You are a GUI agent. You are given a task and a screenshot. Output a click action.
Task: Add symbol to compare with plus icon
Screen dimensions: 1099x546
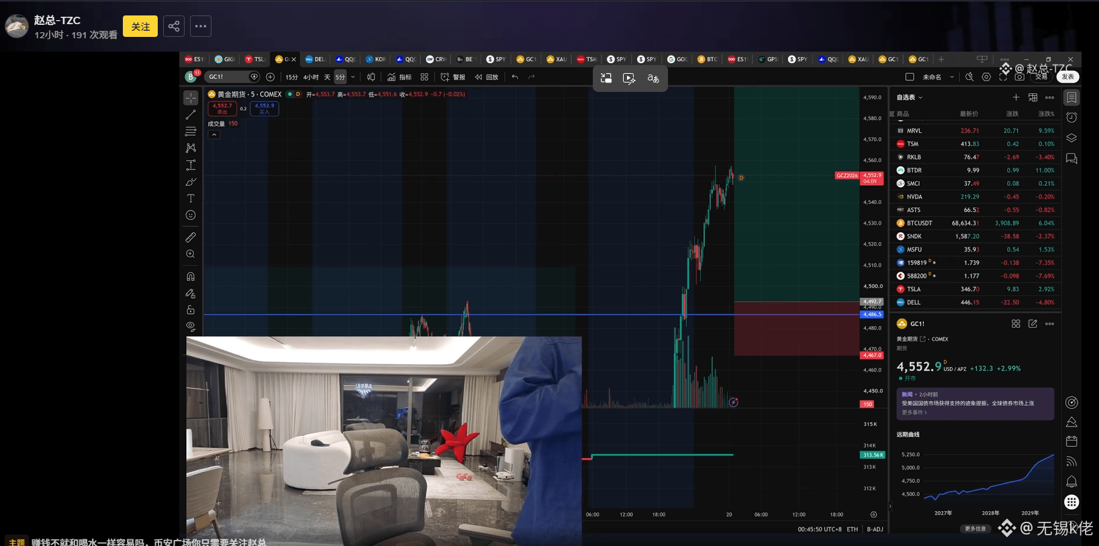pyautogui.click(x=271, y=77)
